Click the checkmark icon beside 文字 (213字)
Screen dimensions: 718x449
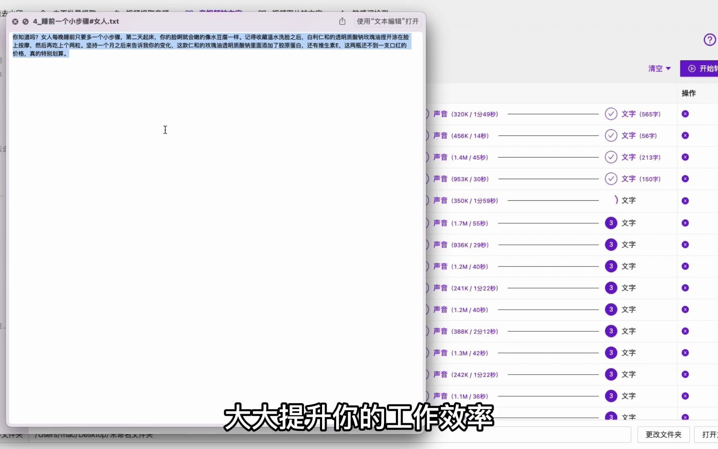[611, 157]
